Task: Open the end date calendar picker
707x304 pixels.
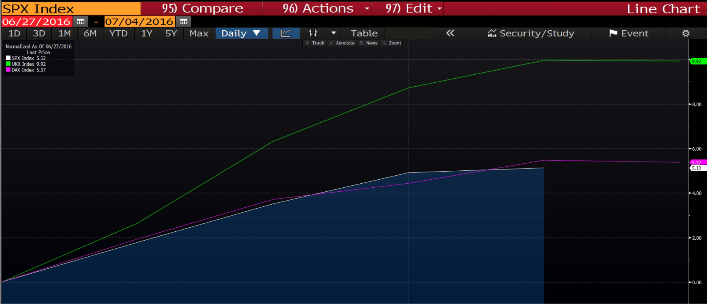Action: pyautogui.click(x=184, y=22)
